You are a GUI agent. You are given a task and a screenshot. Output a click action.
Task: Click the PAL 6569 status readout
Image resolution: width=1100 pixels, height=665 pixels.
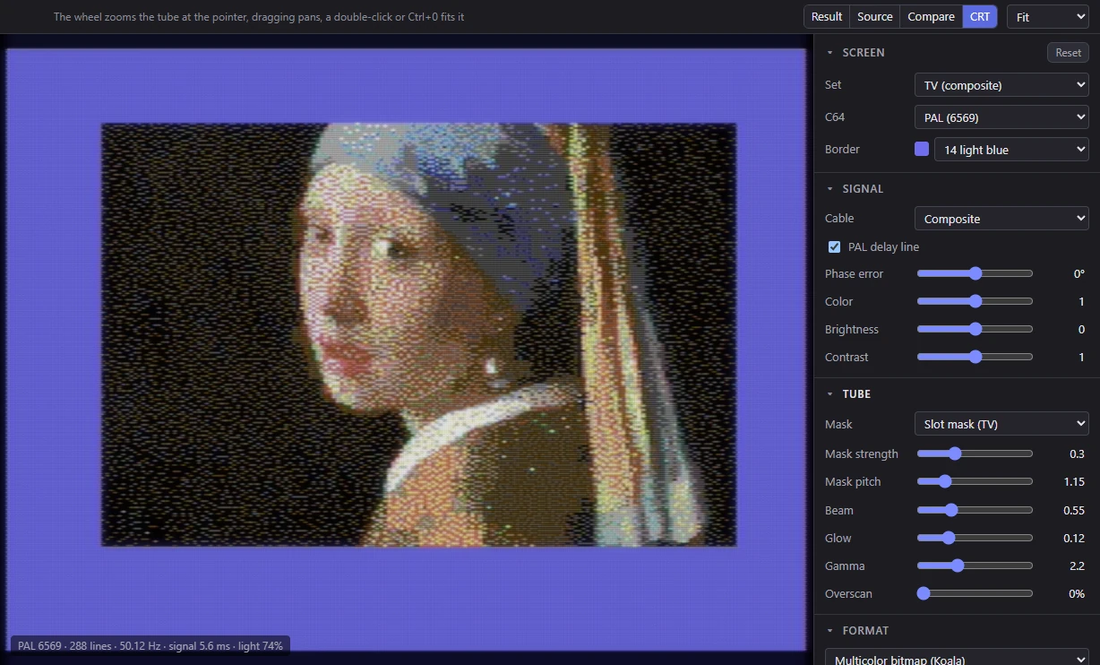coord(150,645)
